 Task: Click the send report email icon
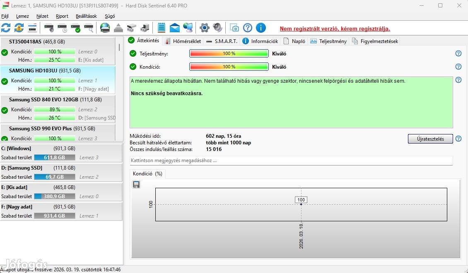click(x=174, y=28)
